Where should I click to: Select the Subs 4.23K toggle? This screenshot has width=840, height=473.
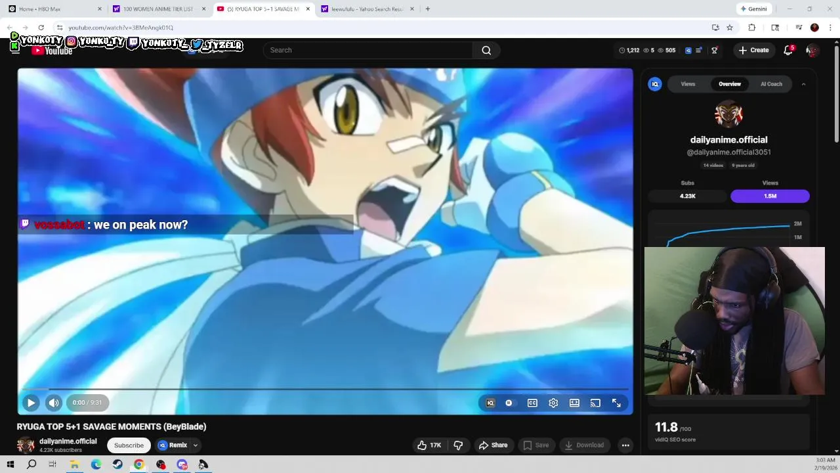(x=688, y=196)
